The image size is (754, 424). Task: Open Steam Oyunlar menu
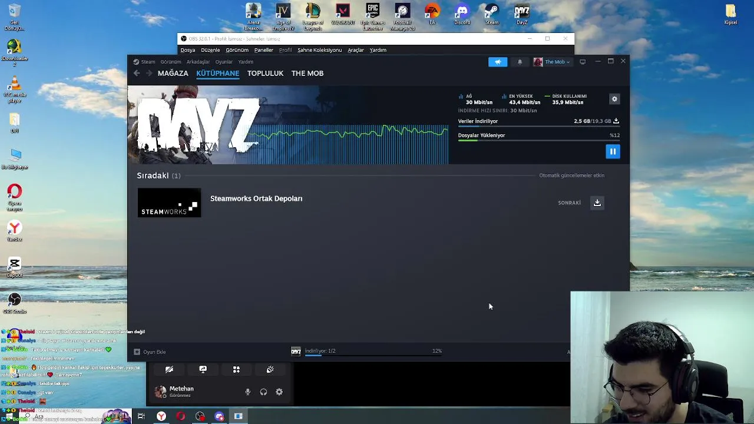coord(224,62)
